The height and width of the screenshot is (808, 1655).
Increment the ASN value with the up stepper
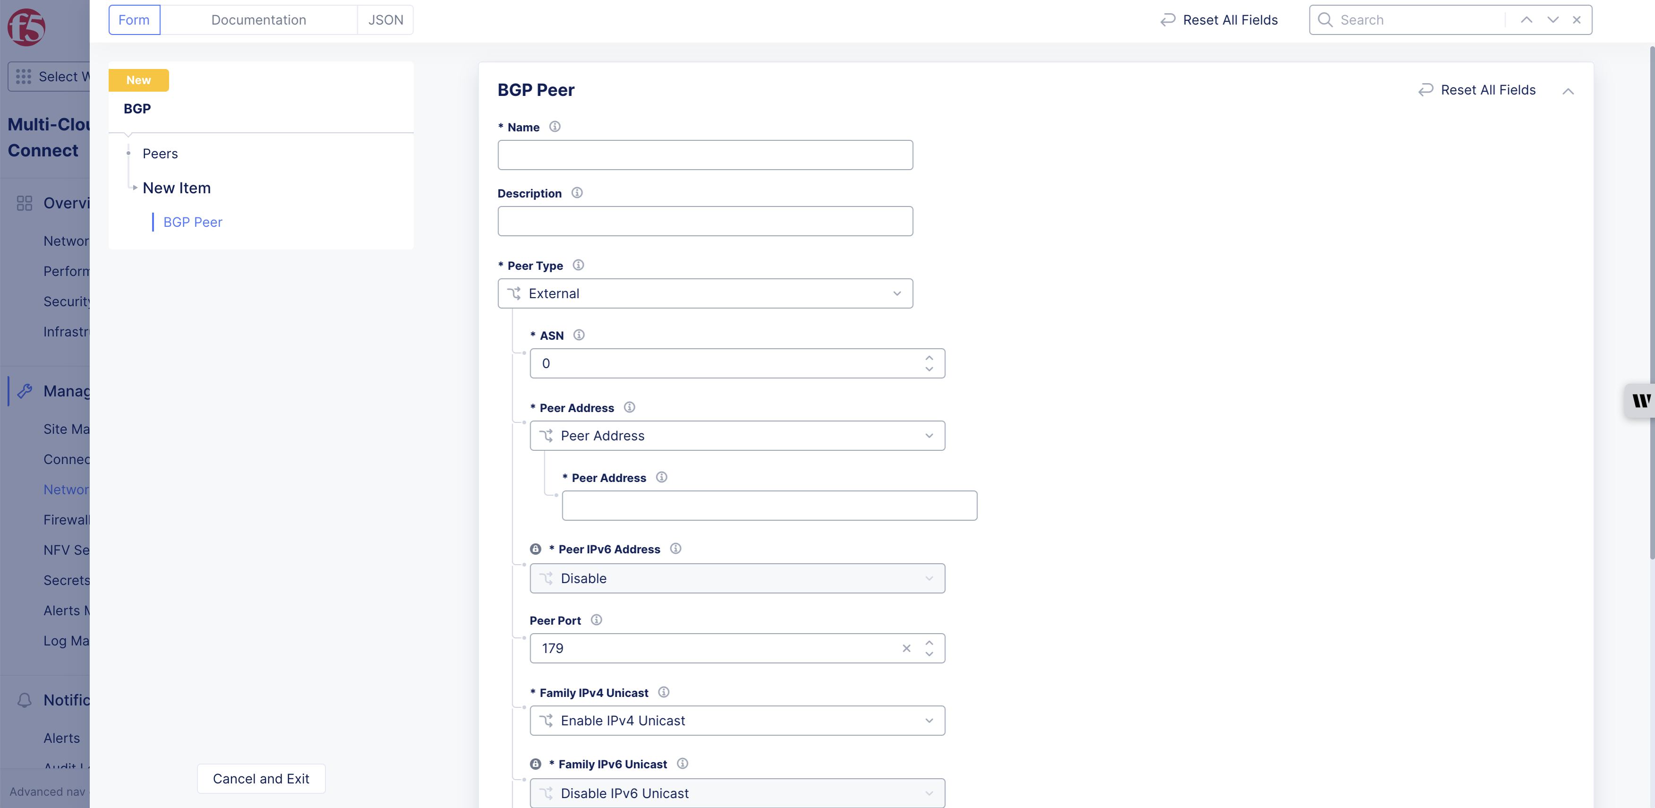tap(929, 358)
